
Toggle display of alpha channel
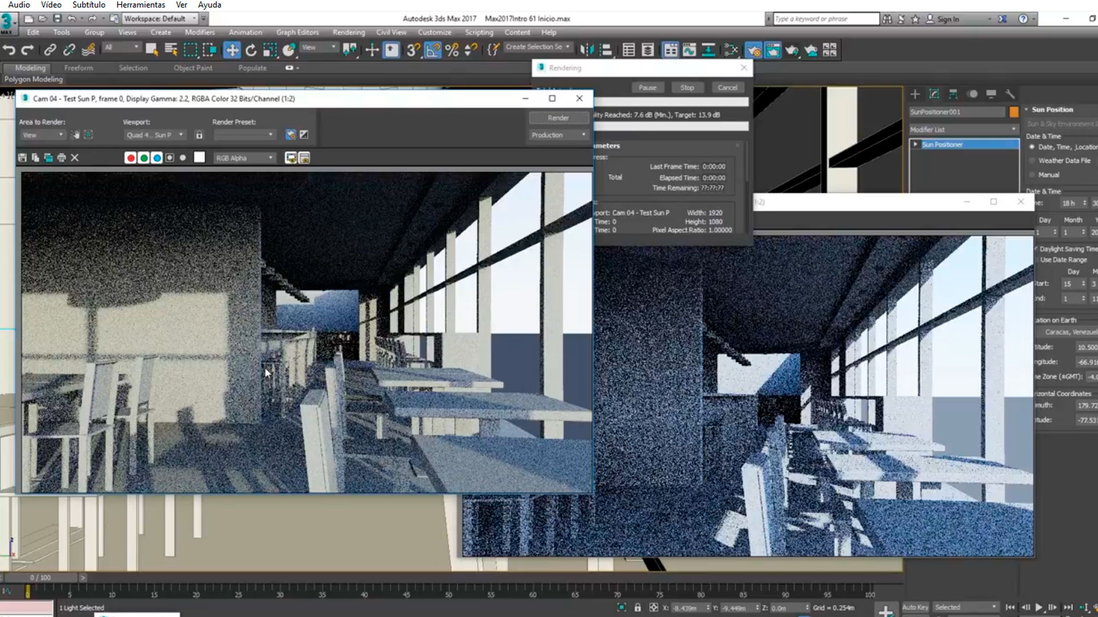coord(170,158)
